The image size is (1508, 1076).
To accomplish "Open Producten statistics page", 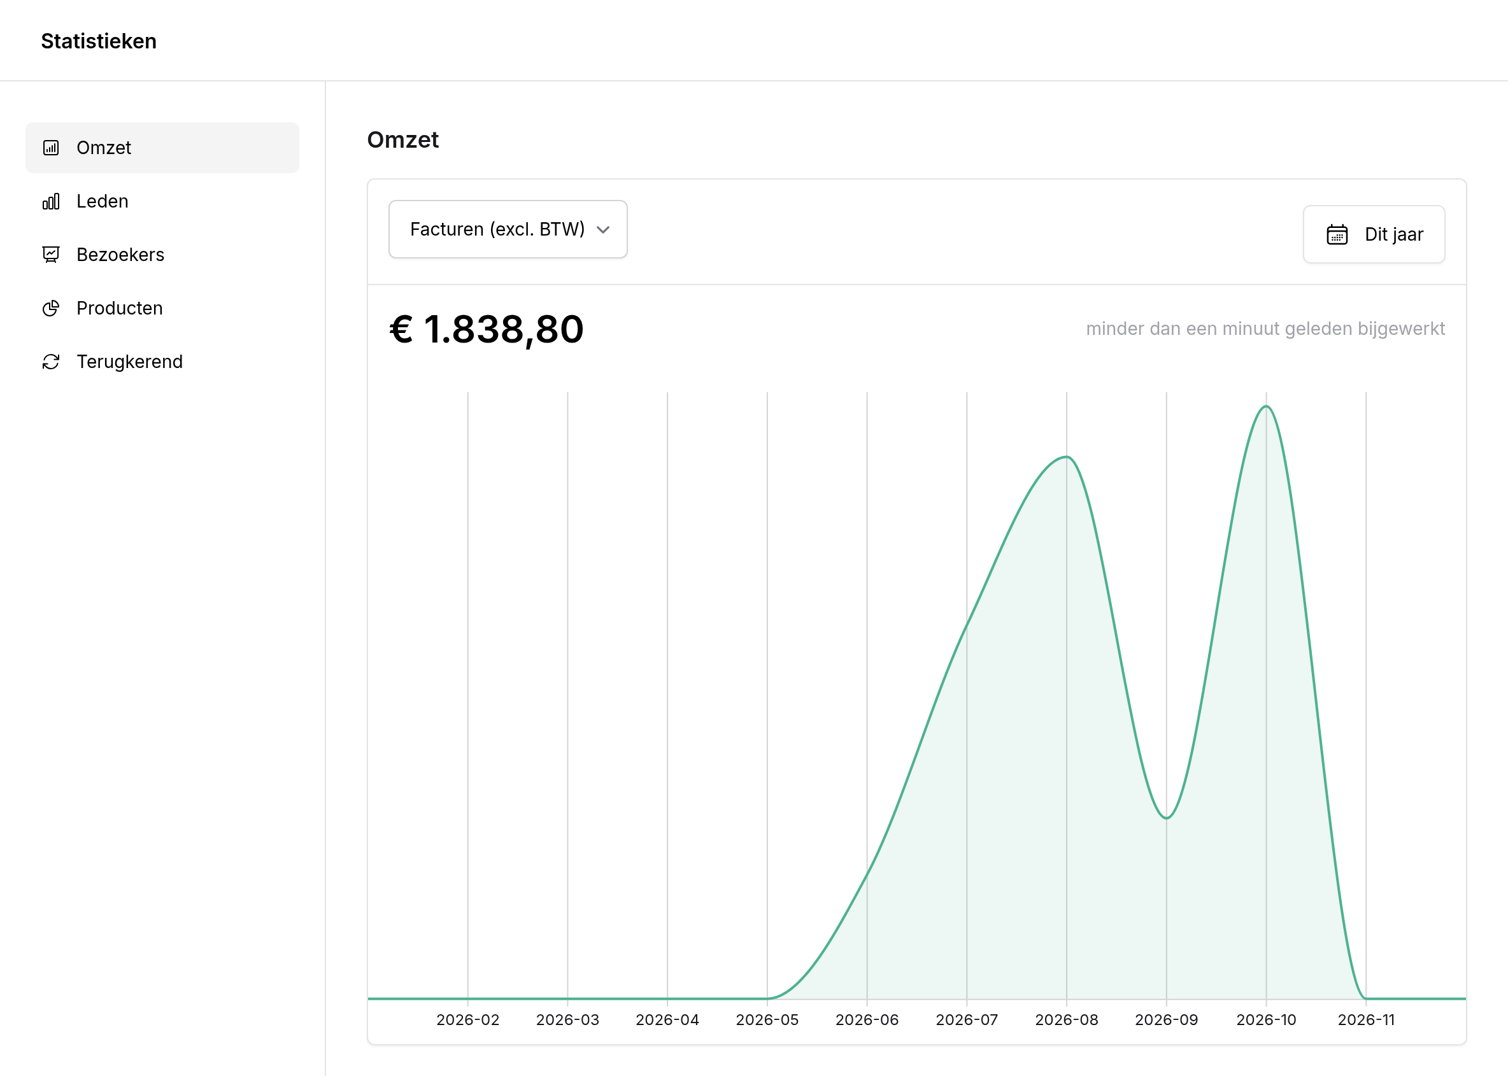I will (x=162, y=308).
